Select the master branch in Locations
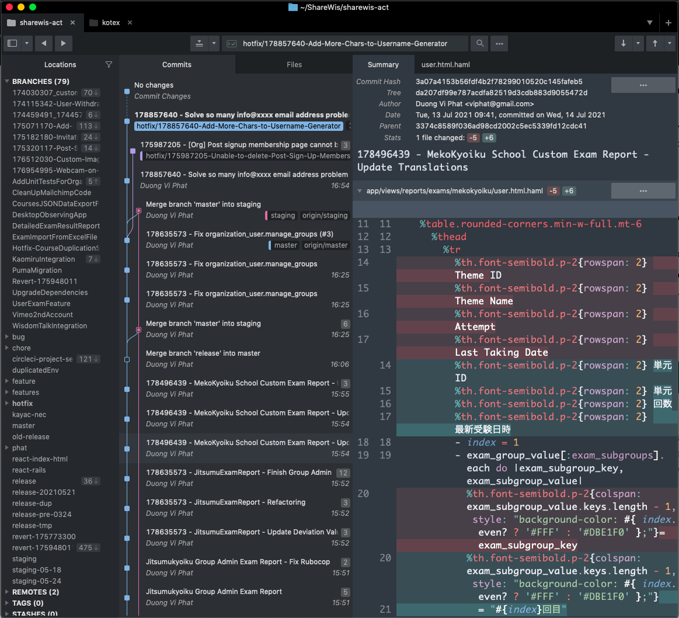This screenshot has width=679, height=618. click(23, 426)
